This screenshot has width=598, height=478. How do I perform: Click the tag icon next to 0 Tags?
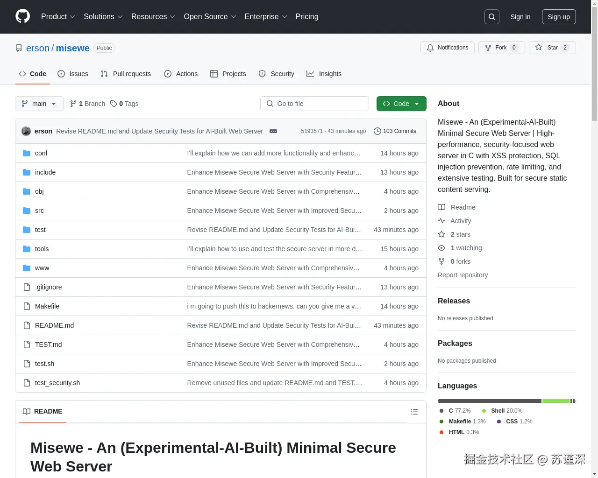click(x=114, y=104)
